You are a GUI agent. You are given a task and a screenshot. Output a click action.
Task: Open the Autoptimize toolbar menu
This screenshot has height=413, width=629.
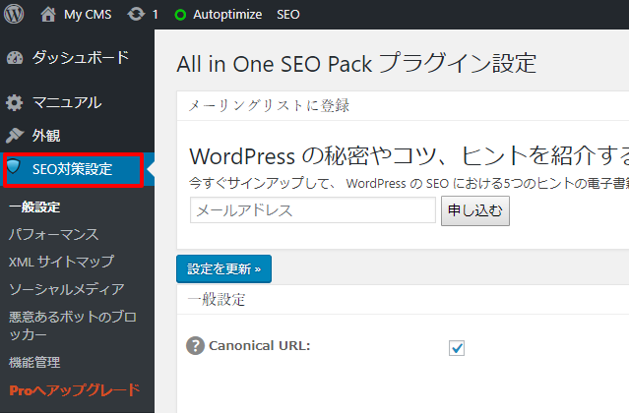tap(227, 15)
